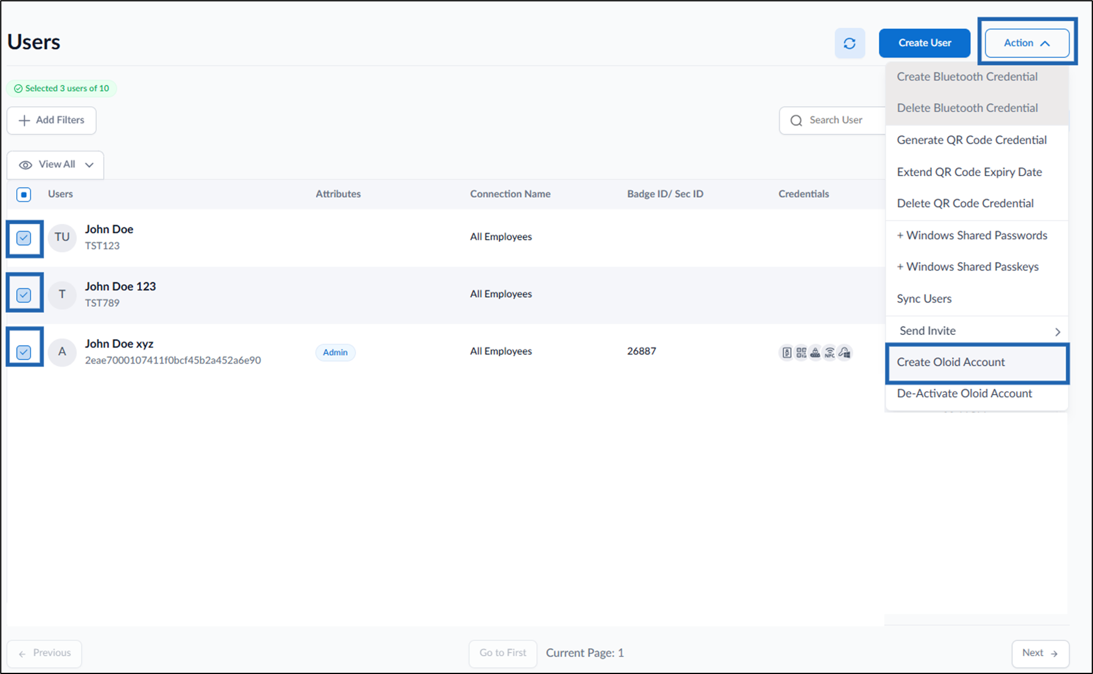Choose Delete Bluetooth Credential
The width and height of the screenshot is (1093, 674).
point(977,108)
